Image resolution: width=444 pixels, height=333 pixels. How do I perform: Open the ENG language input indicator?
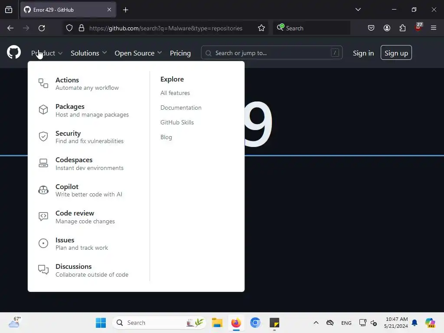(346, 323)
